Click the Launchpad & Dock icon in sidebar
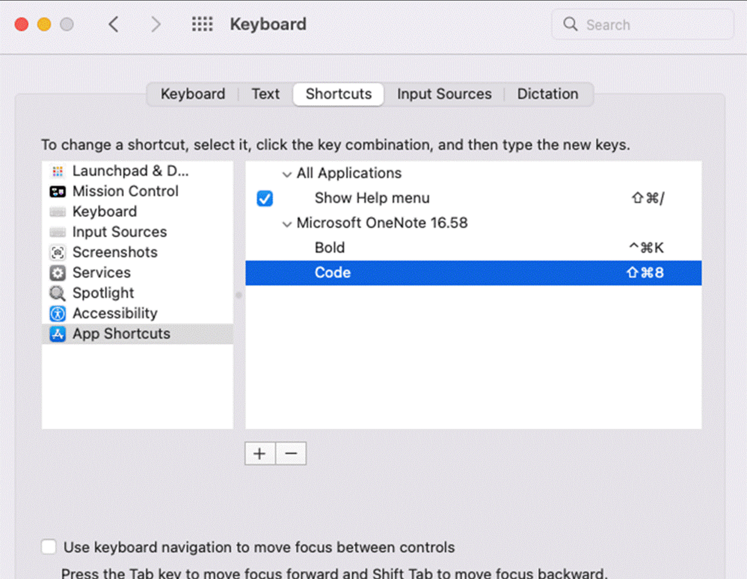Image resolution: width=747 pixels, height=579 pixels. pyautogui.click(x=58, y=171)
